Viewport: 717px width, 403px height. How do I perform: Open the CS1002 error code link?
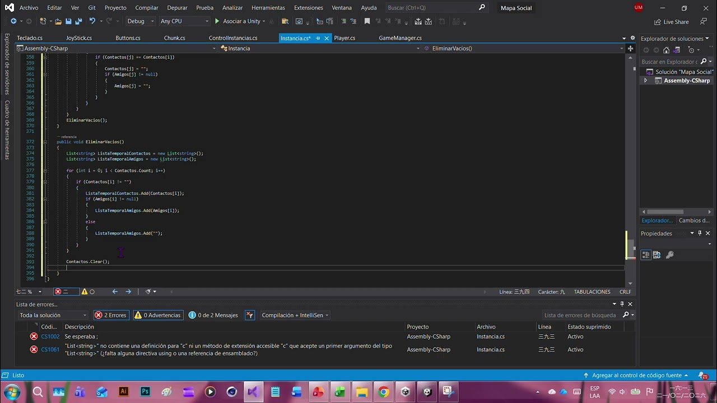(x=50, y=336)
